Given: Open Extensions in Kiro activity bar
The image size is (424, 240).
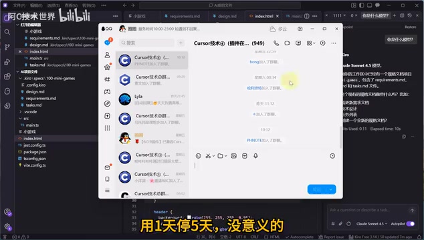Looking at the screenshot, I should point(7,76).
